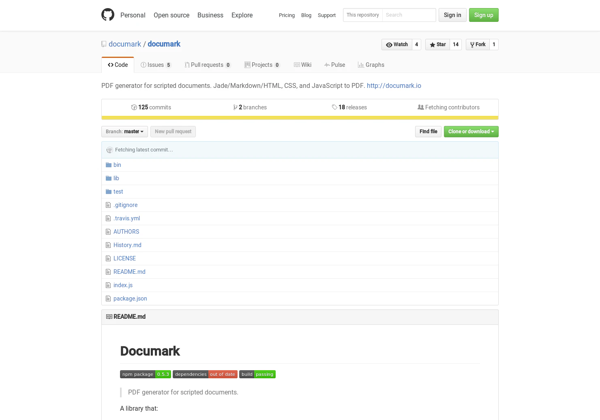Click the contributors icon

click(x=421, y=107)
